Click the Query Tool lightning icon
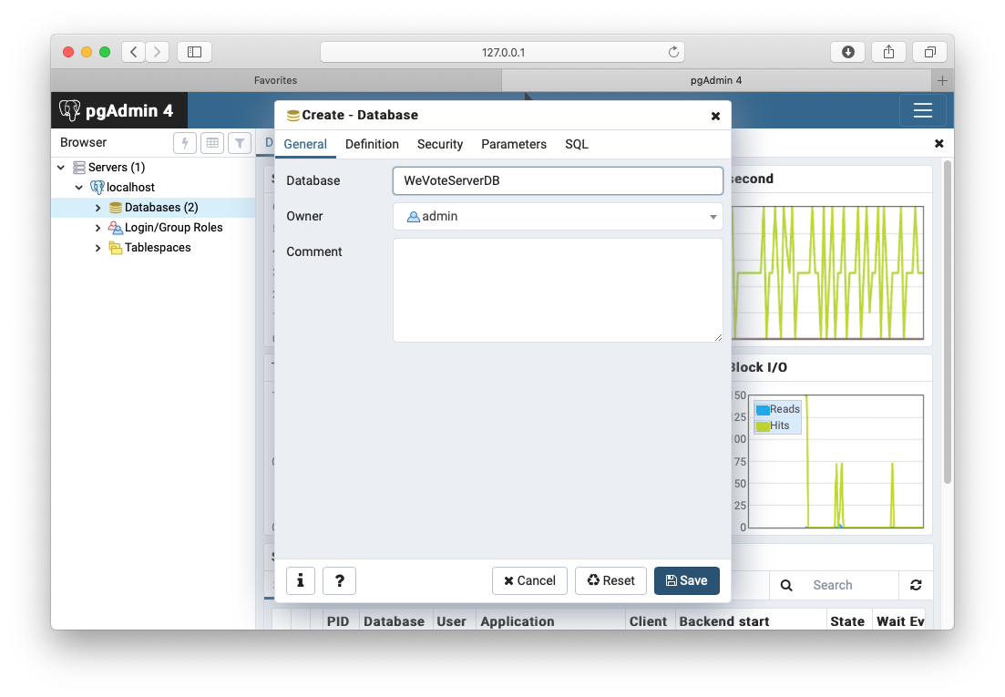The width and height of the screenshot is (1005, 697). tap(185, 143)
